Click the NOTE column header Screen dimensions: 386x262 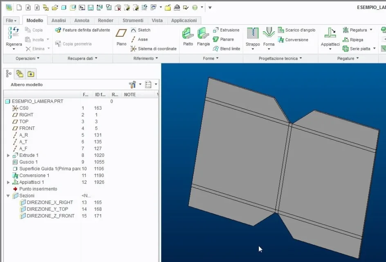pos(130,95)
